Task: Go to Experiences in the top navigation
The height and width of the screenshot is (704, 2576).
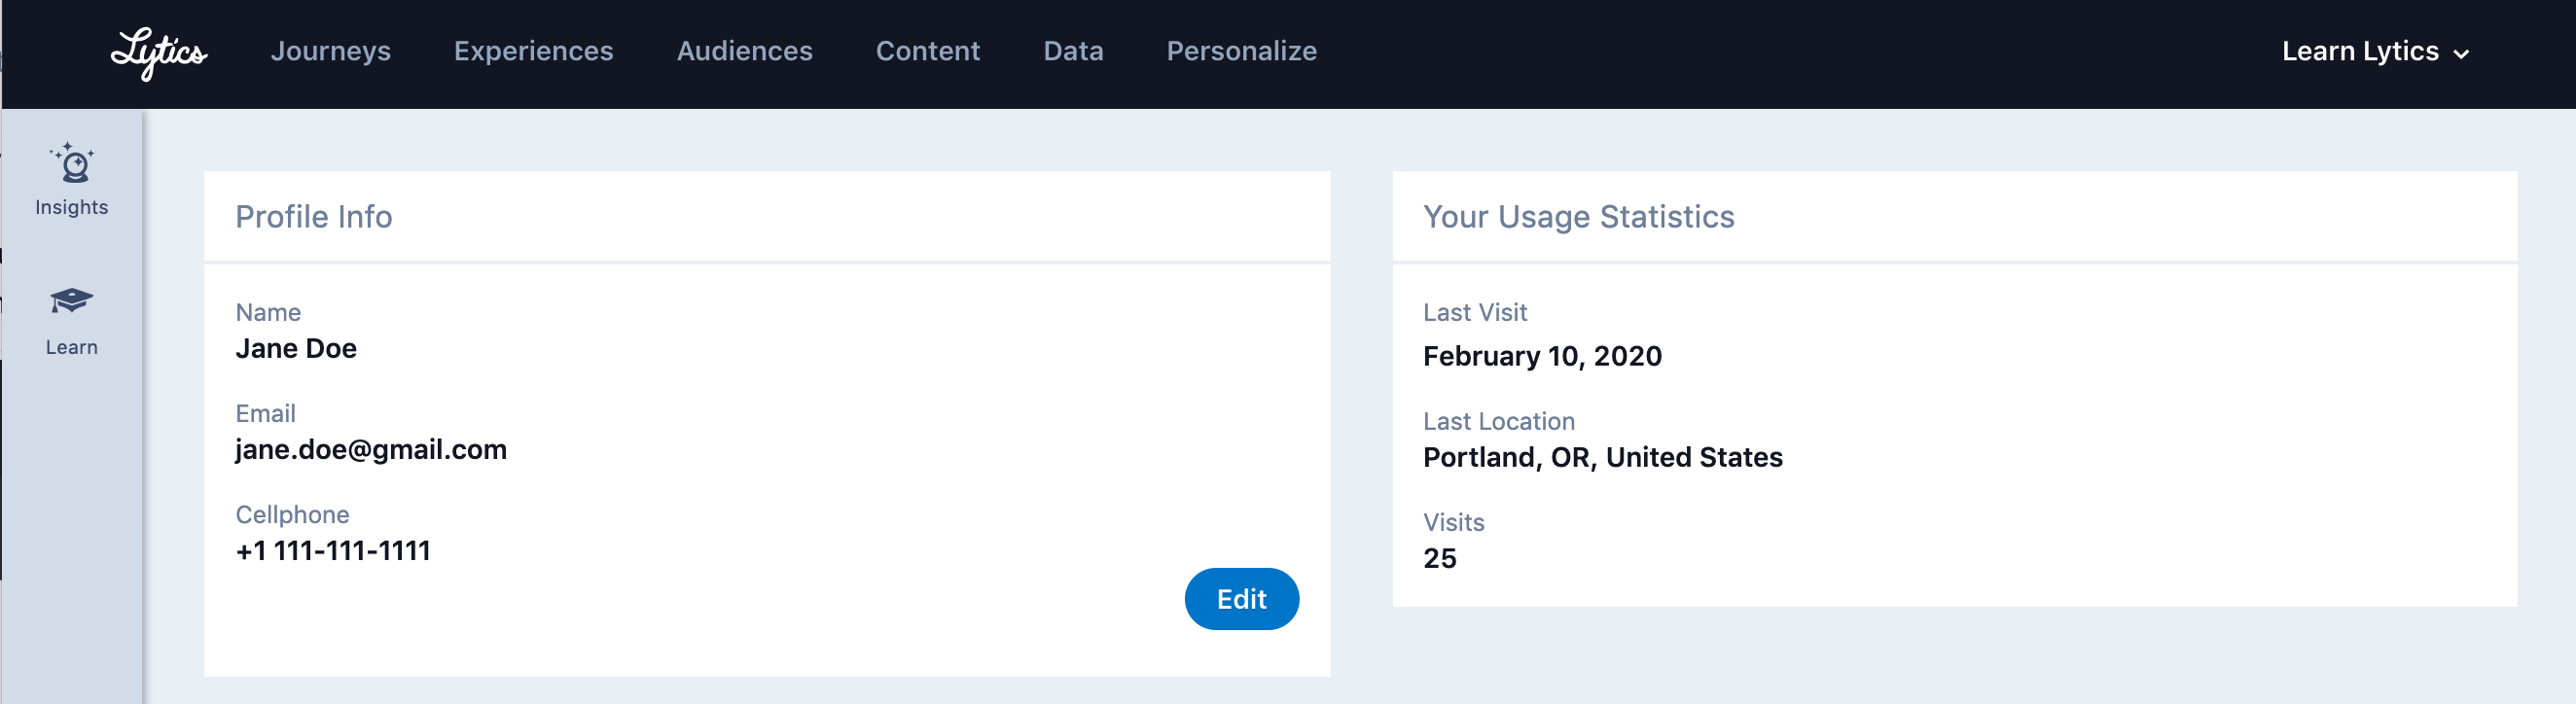Action: pos(533,51)
